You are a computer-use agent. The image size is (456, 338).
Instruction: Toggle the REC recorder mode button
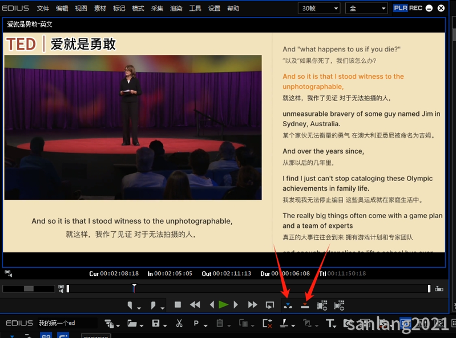[x=415, y=8]
